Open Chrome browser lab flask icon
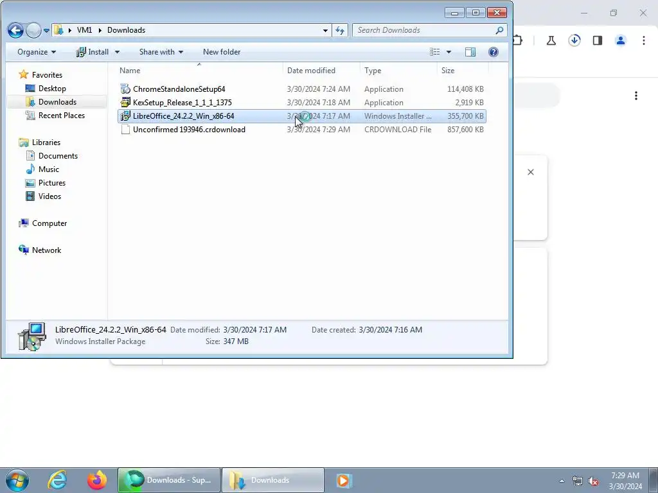Screen dimensions: 658x493 551,40
